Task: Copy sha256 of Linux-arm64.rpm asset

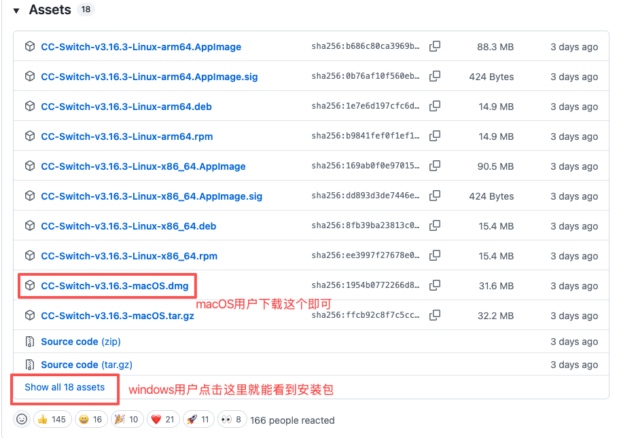Action: (435, 136)
